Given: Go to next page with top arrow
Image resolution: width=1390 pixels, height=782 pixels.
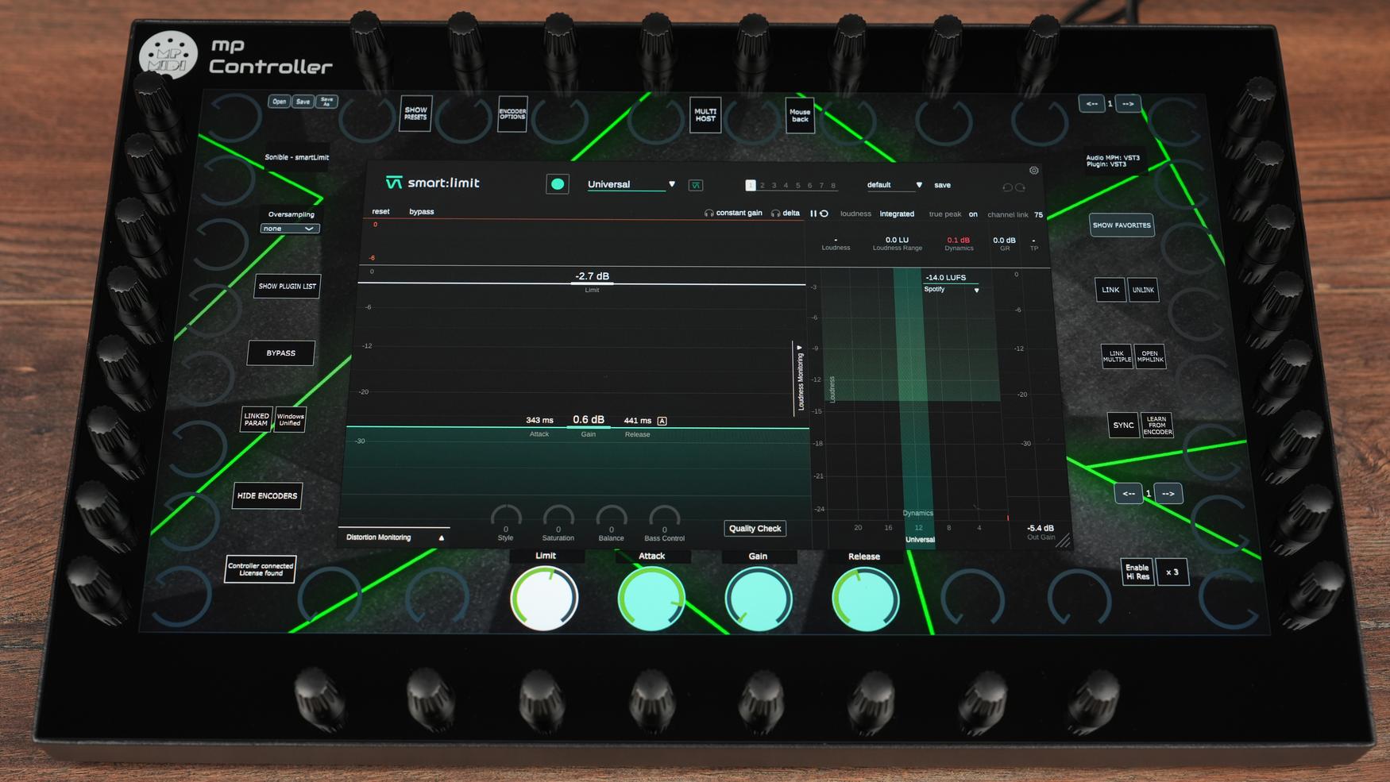Looking at the screenshot, I should click(1128, 104).
